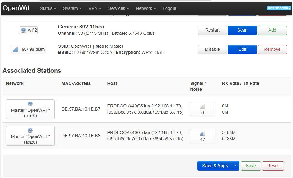Click the wifi2 radio icon badge
Screen dimensions: 293x178
click(x=28, y=30)
